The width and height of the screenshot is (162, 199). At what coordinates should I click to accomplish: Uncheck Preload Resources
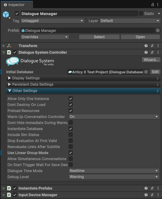pos(71,111)
